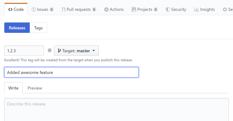Click the release title field
The image size is (233, 121).
point(71,72)
